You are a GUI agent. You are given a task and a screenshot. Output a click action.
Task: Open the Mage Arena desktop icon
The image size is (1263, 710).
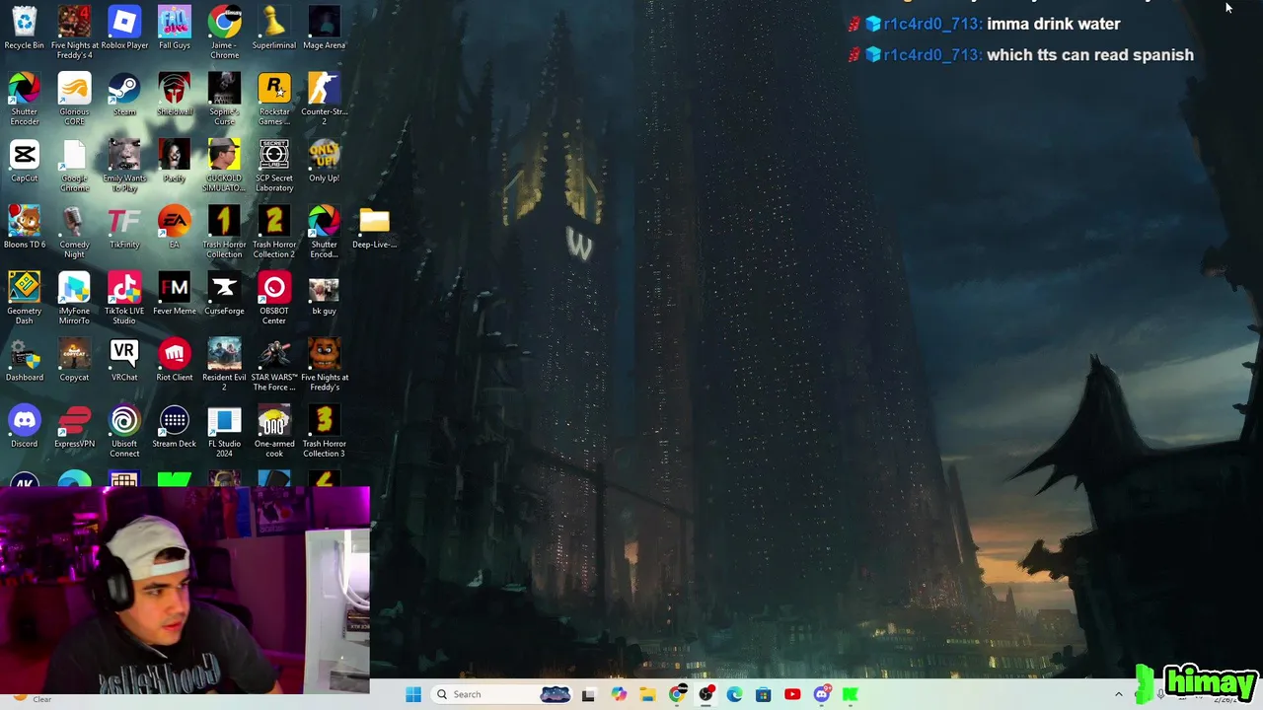(x=324, y=28)
